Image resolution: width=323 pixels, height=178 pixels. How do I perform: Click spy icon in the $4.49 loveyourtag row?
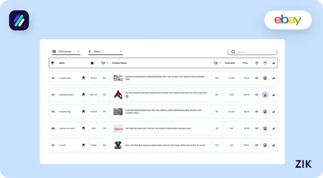(83, 78)
